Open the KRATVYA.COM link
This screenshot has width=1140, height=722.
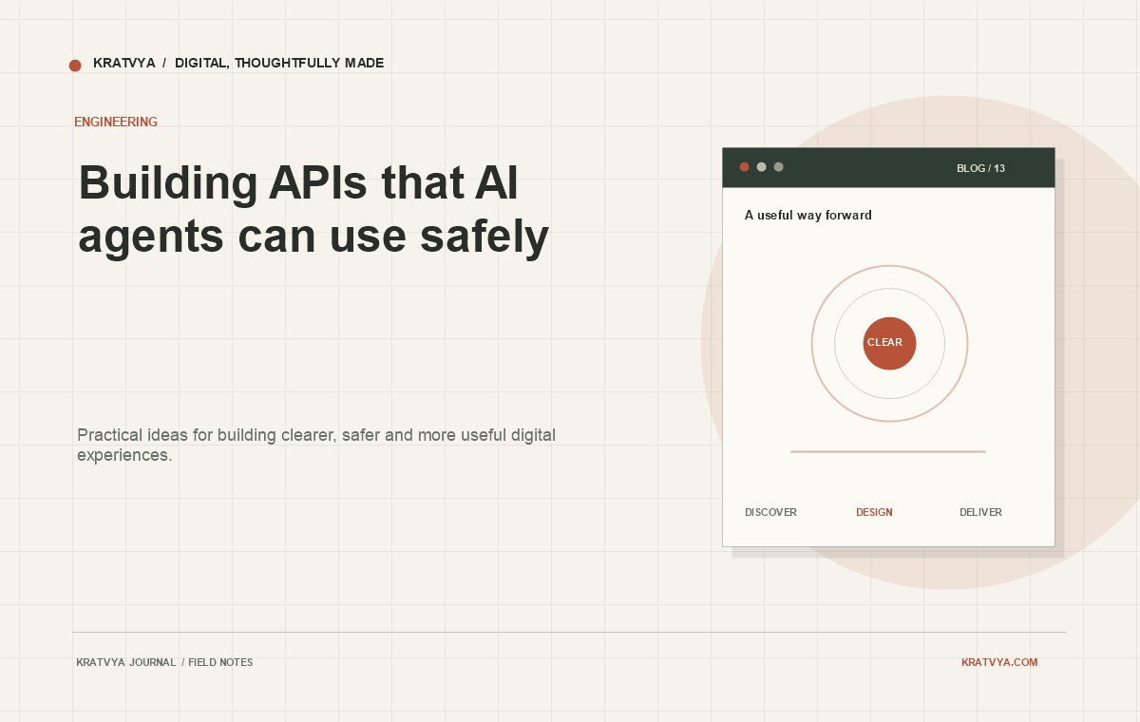point(999,662)
